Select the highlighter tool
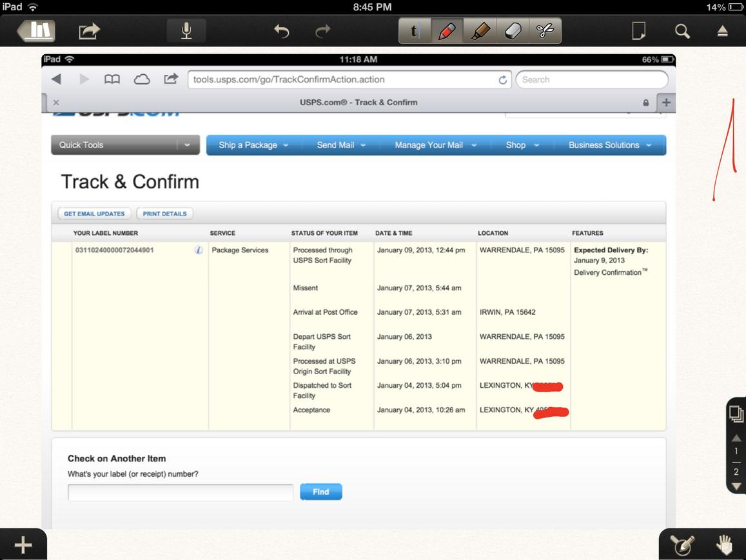746x560 pixels. click(479, 30)
